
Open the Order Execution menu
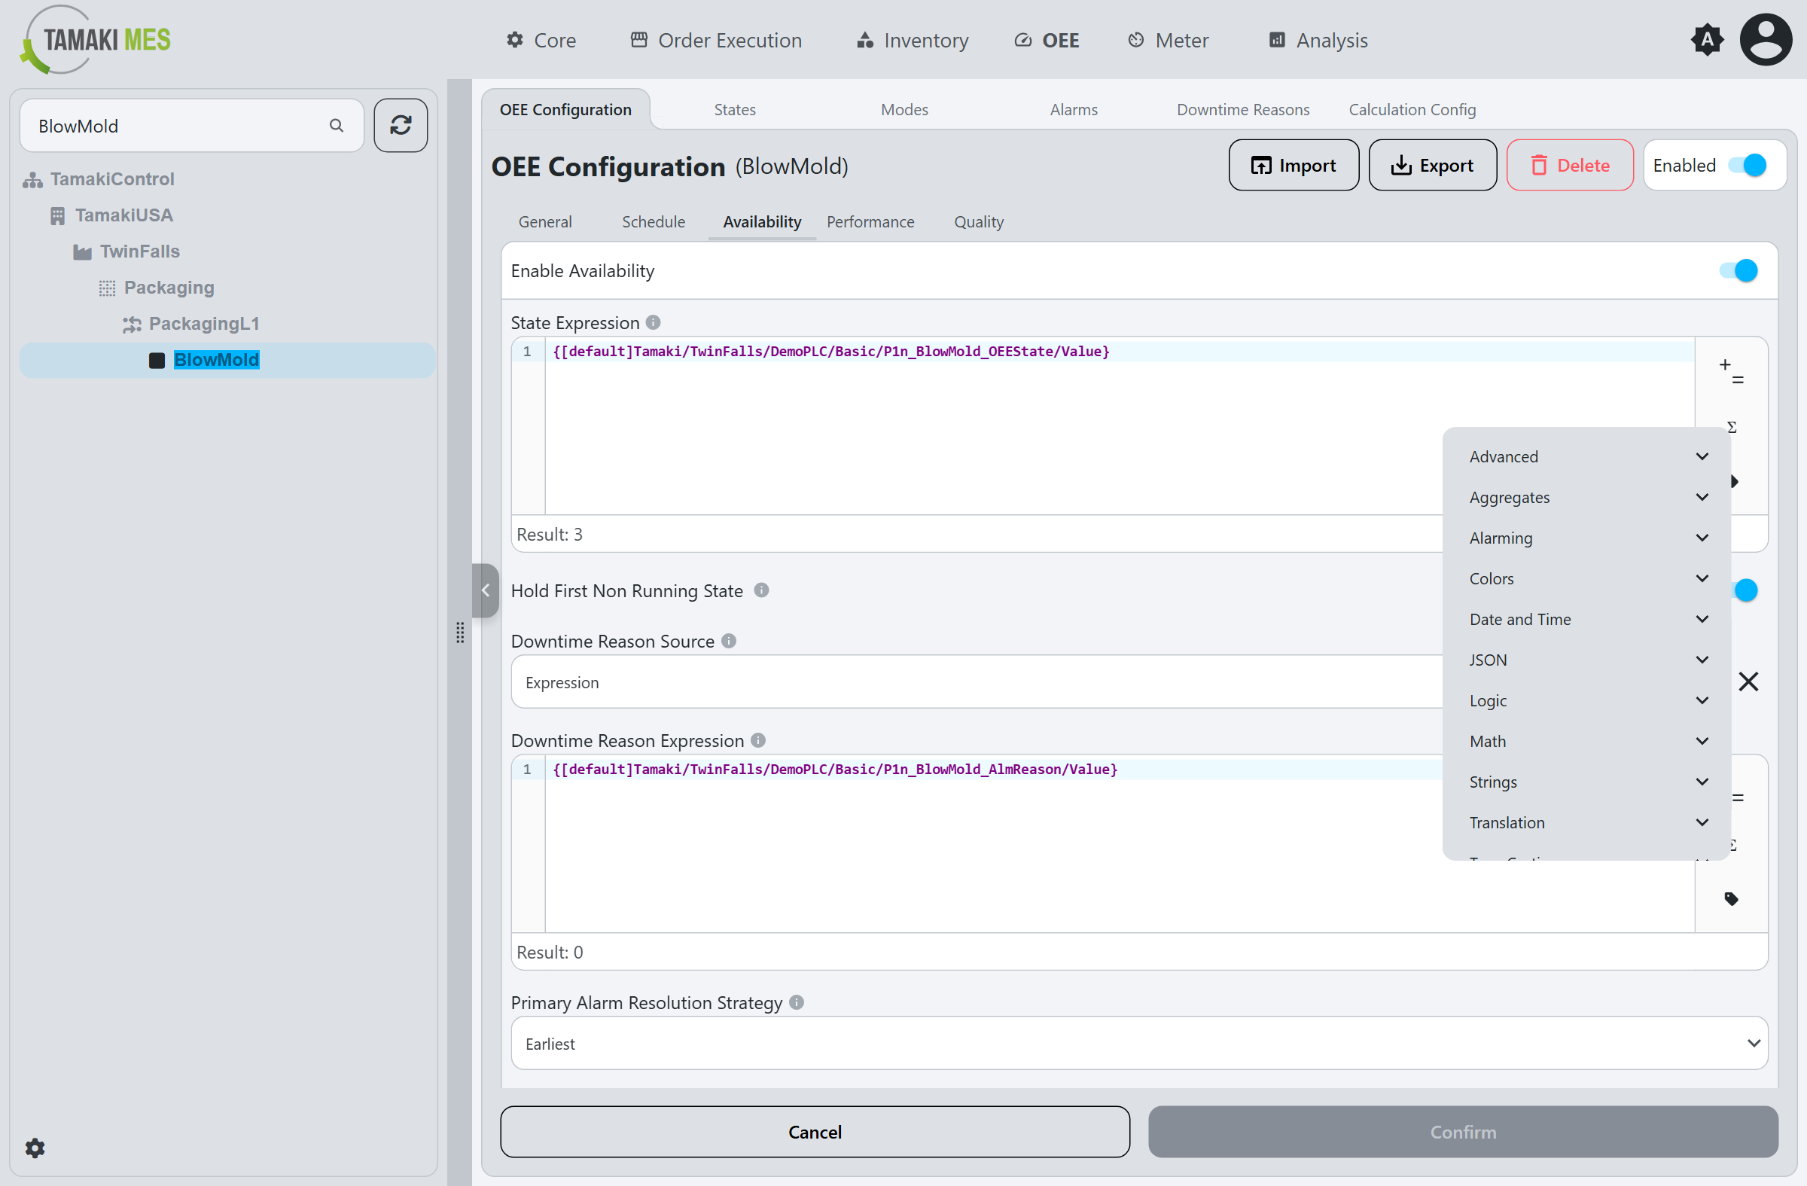pyautogui.click(x=716, y=40)
